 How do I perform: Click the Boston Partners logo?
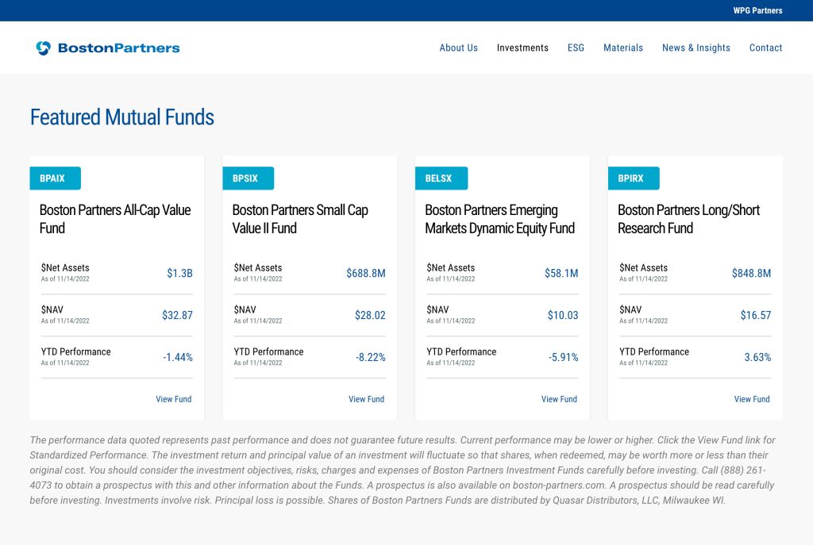click(x=108, y=48)
